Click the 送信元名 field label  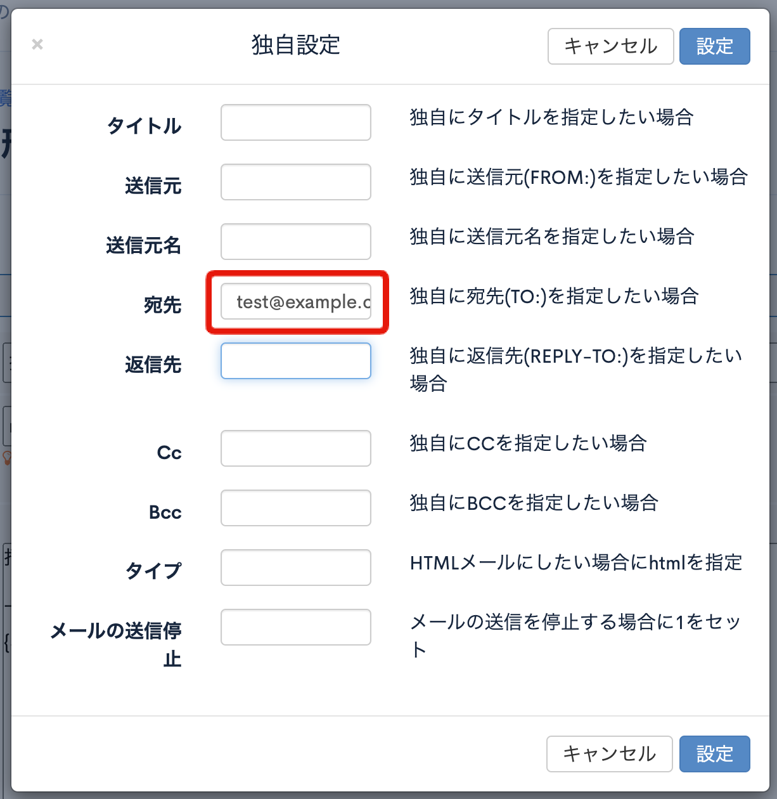tap(144, 245)
